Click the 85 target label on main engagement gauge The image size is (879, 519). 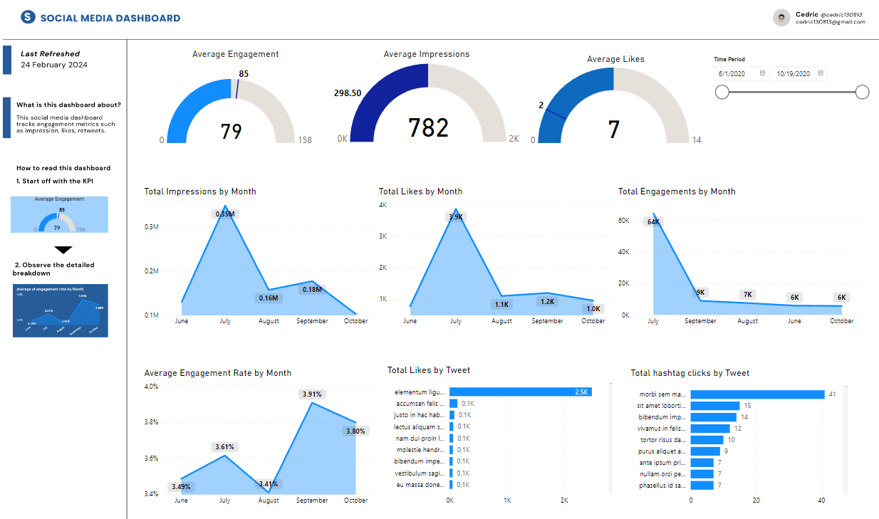coord(244,74)
